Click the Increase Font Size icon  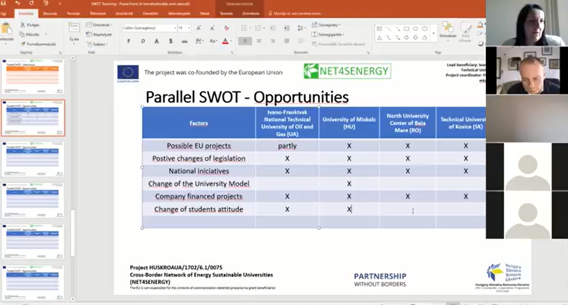[199, 28]
